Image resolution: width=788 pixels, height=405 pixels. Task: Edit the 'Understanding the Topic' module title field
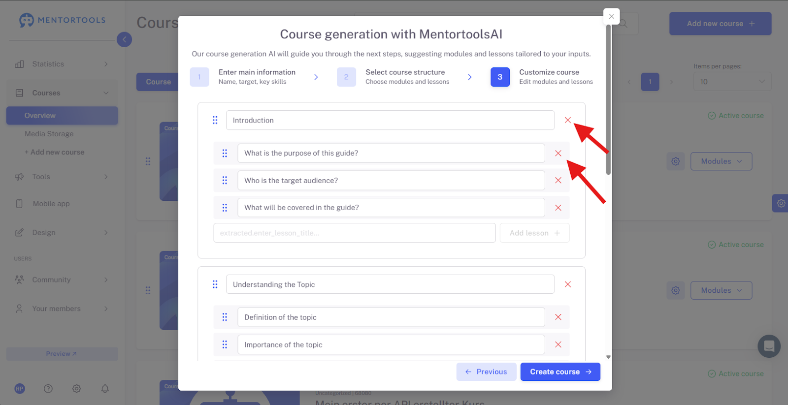[390, 284]
